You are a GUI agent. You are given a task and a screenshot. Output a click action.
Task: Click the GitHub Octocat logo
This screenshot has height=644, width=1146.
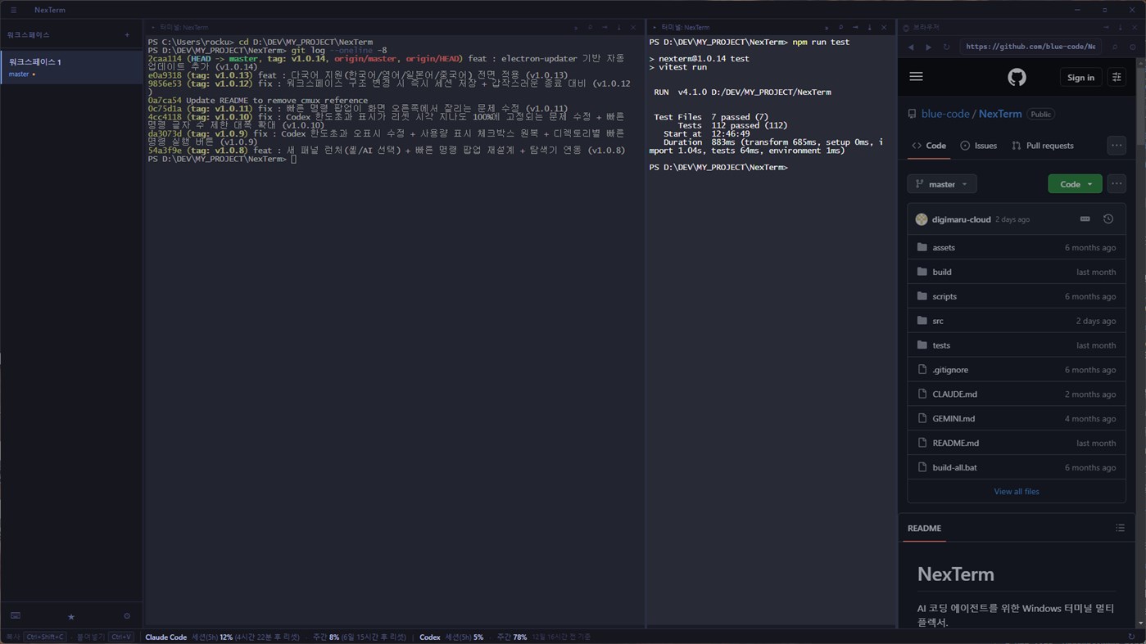(1017, 77)
